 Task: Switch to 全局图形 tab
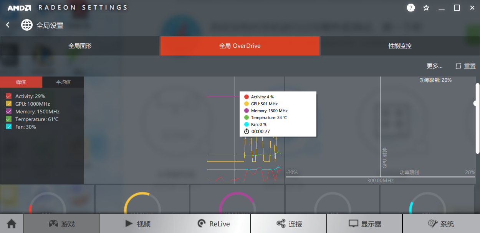[80, 46]
